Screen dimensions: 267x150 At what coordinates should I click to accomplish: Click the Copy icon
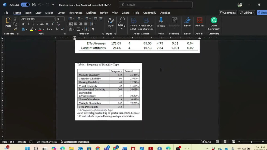coord(15,24)
